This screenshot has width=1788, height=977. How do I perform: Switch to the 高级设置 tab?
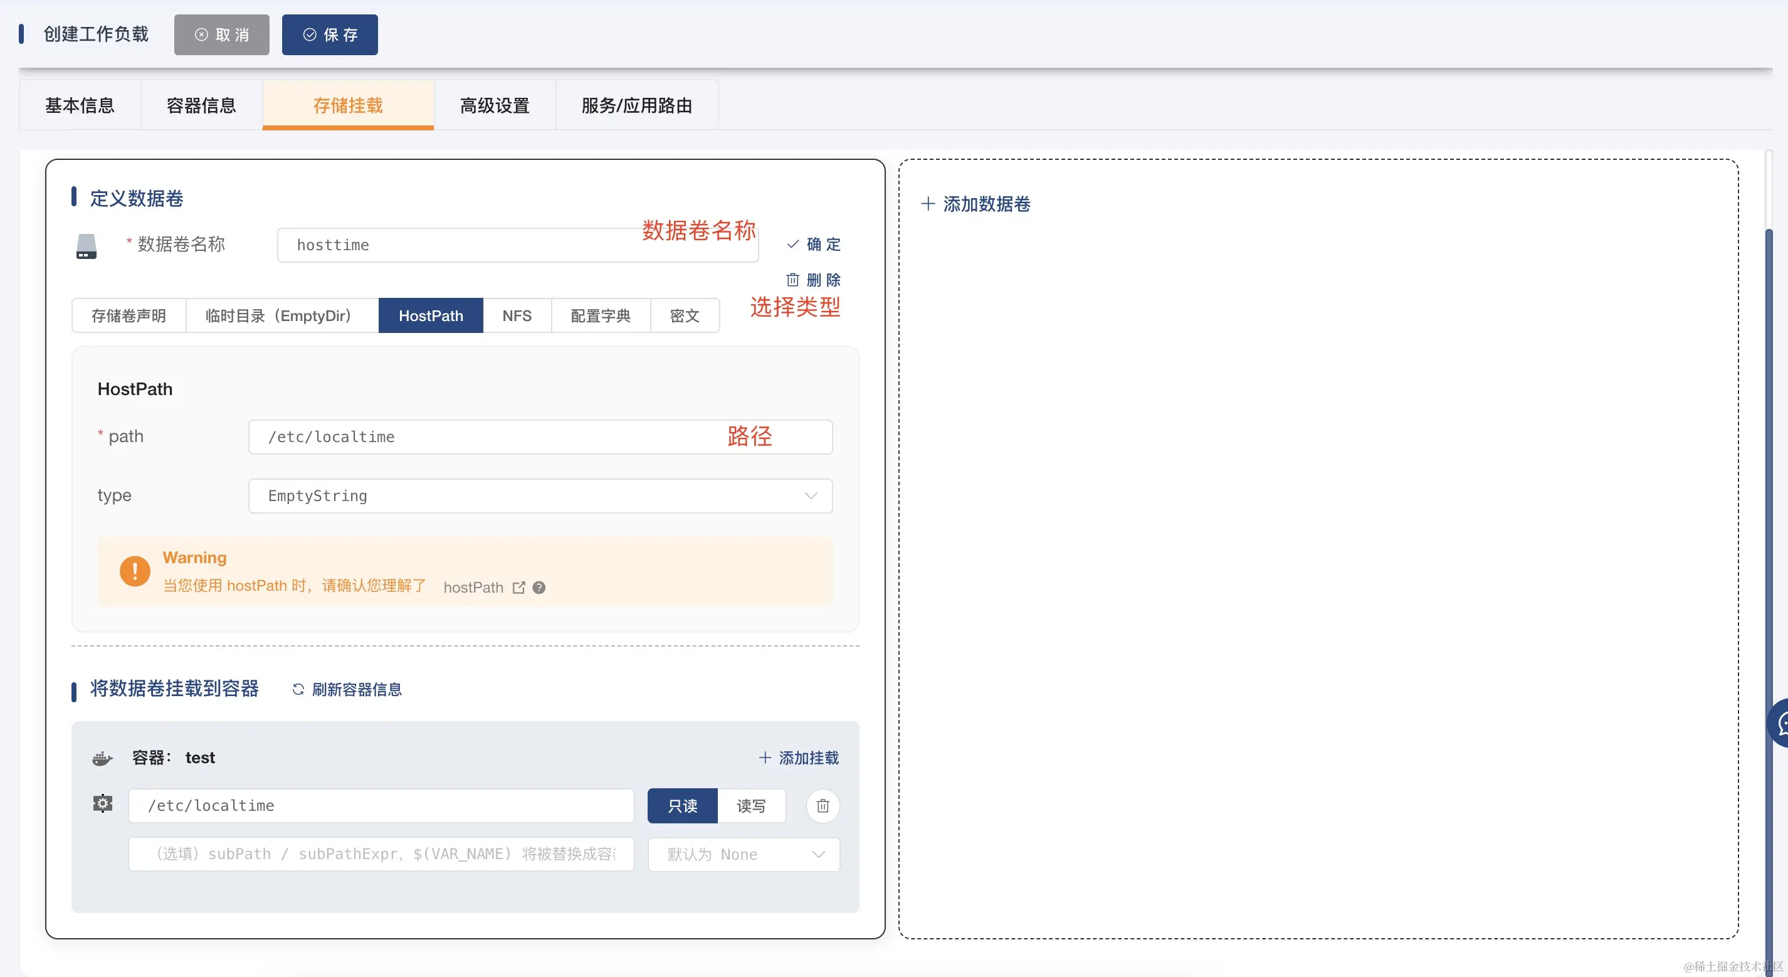493,105
